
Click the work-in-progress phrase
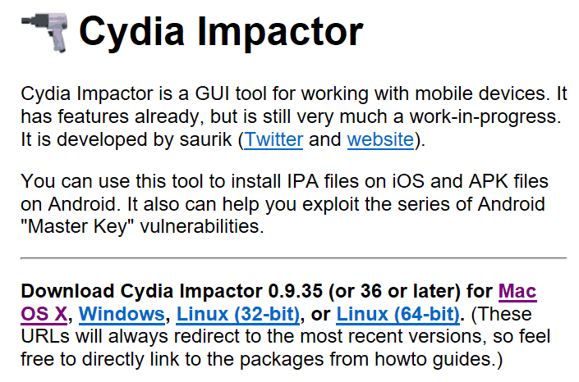[482, 117]
